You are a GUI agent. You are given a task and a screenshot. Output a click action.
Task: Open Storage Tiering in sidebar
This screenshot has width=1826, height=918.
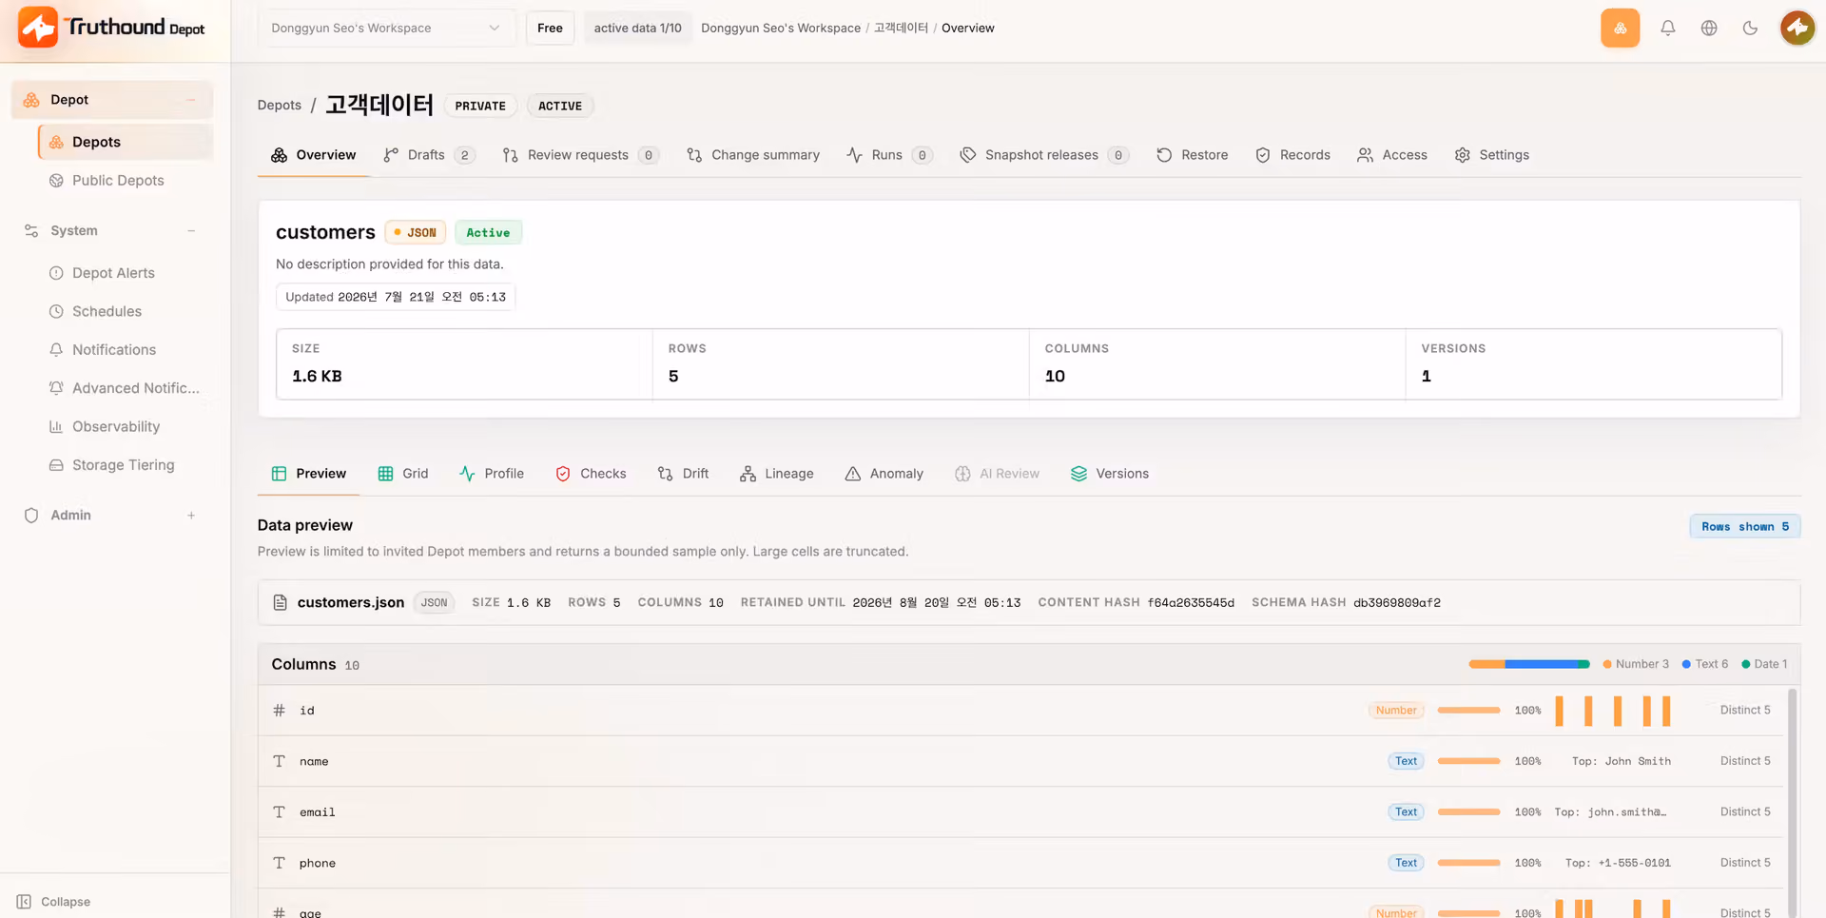pos(123,465)
